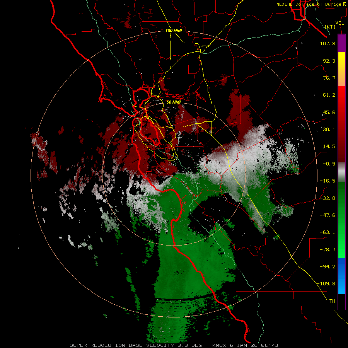Select the -0.9 legend value
The image size is (348, 348).
click(329, 164)
